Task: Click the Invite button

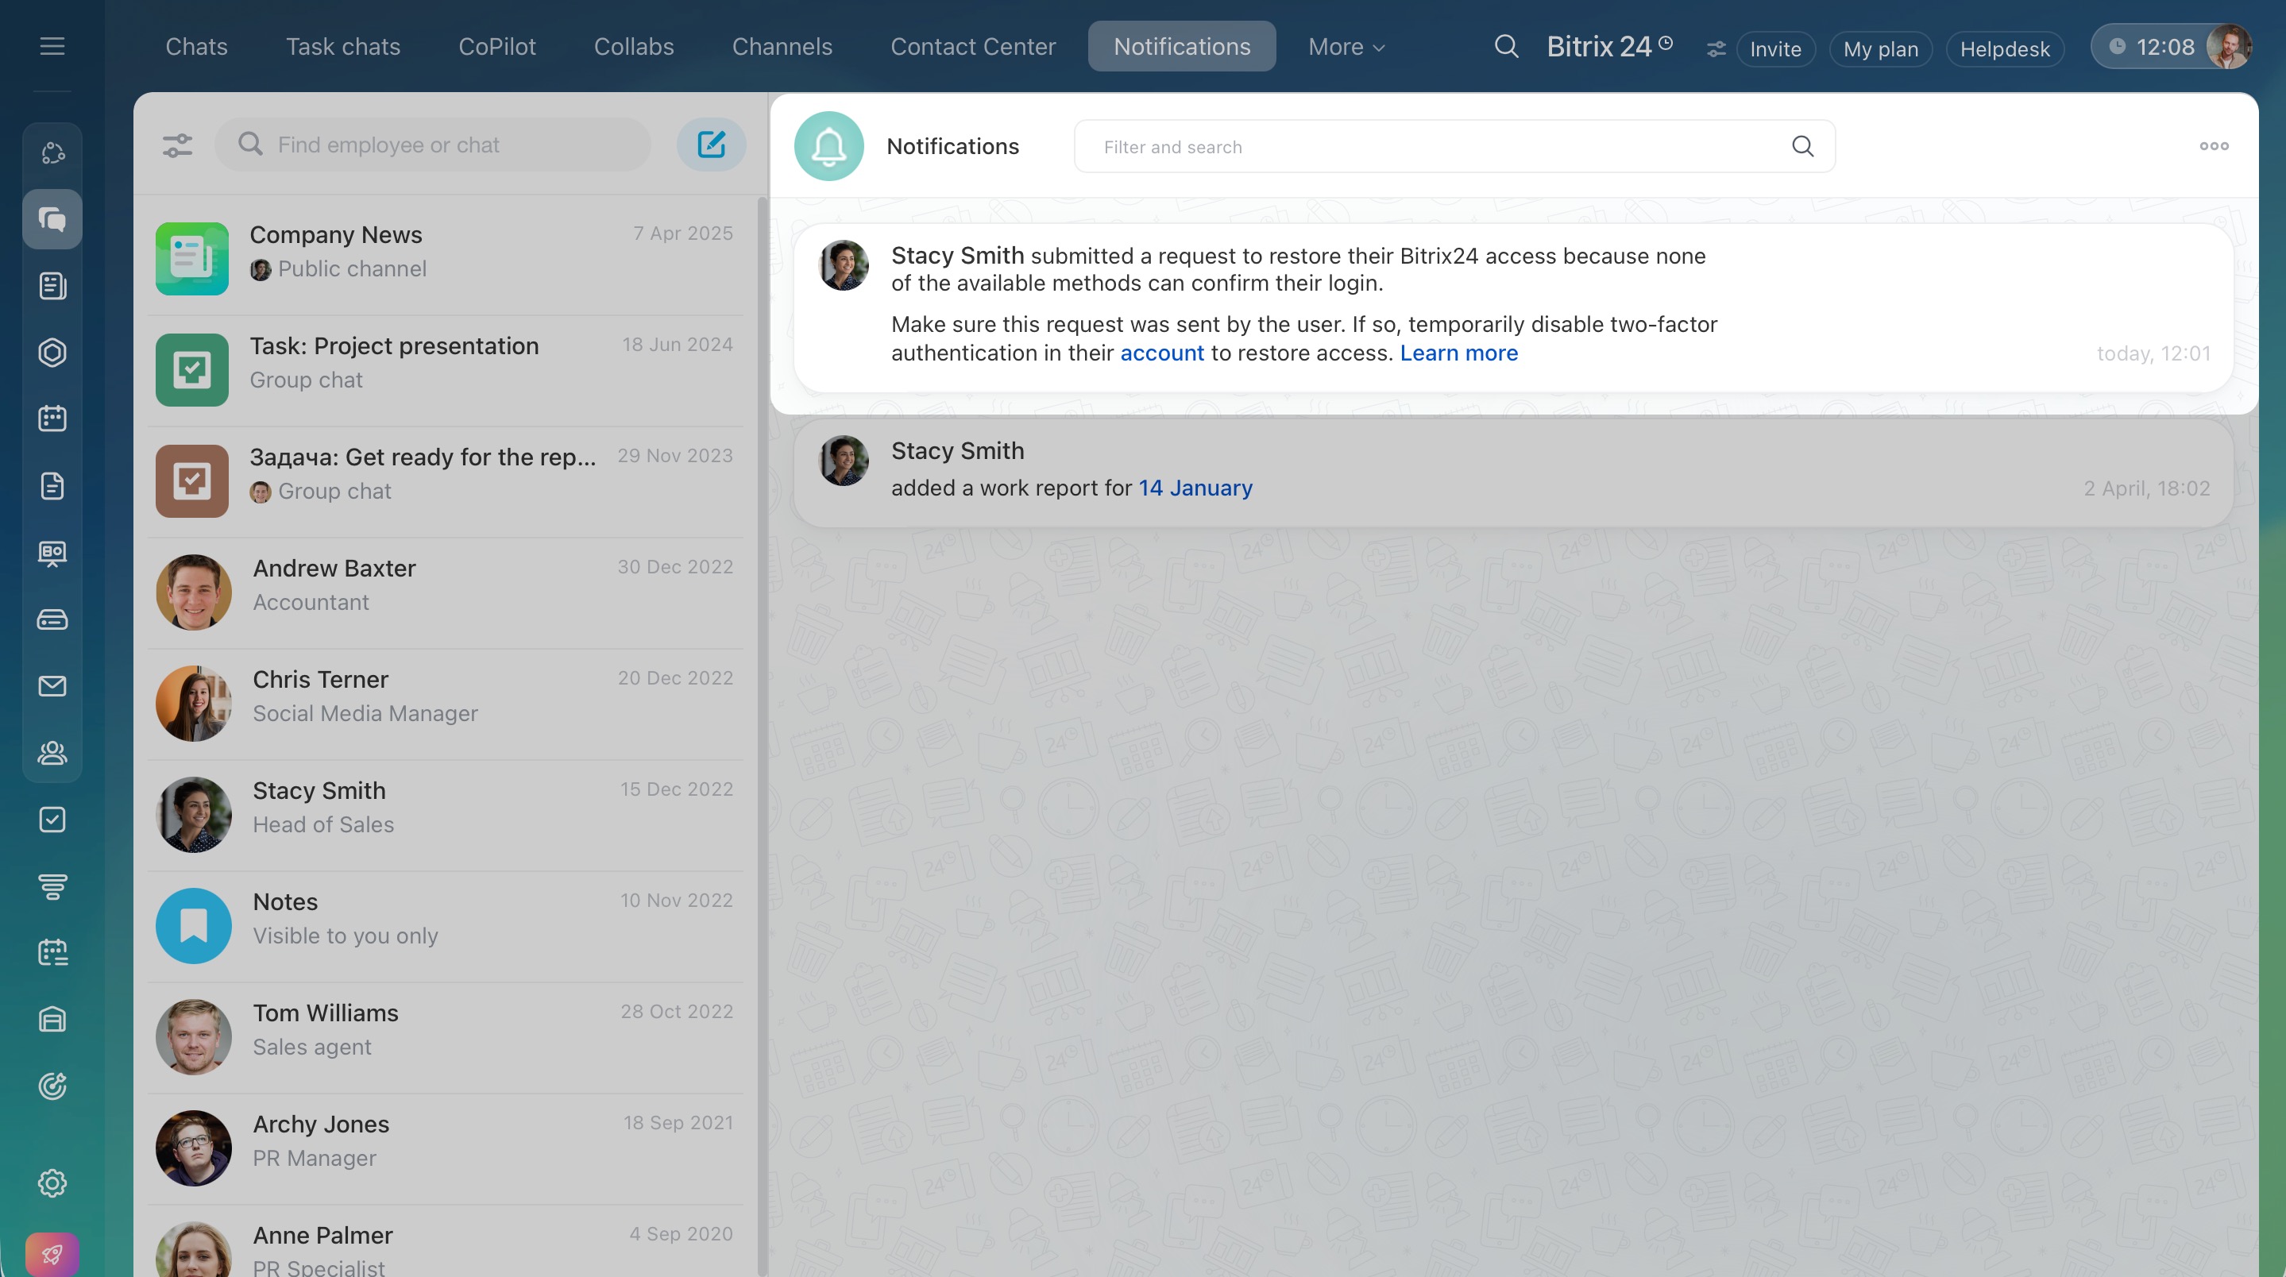Action: coord(1774,48)
